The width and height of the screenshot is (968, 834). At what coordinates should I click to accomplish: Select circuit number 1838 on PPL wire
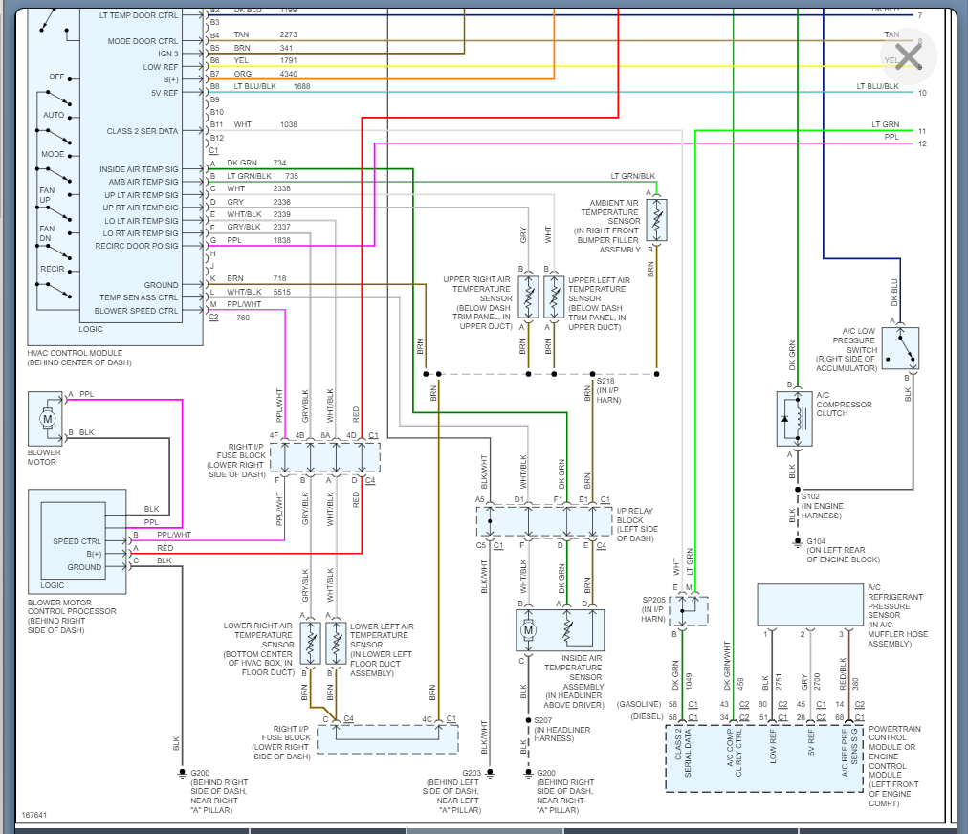[281, 240]
